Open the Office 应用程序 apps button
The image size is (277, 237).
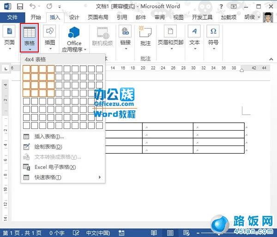[74, 39]
